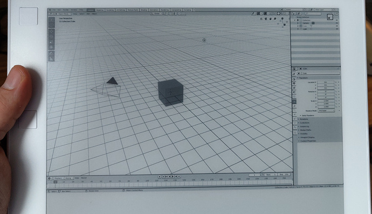Screen dimensions: 372x214
Task: Open the Scene properties tab icon
Action: [294, 92]
